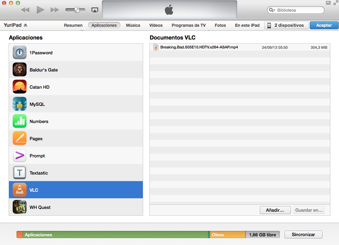
Task: Click the green Aplicaciones storage segment
Action: coord(116,235)
